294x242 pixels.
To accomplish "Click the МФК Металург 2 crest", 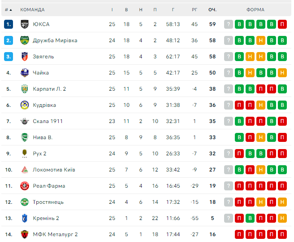I will pyautogui.click(x=24, y=234).
